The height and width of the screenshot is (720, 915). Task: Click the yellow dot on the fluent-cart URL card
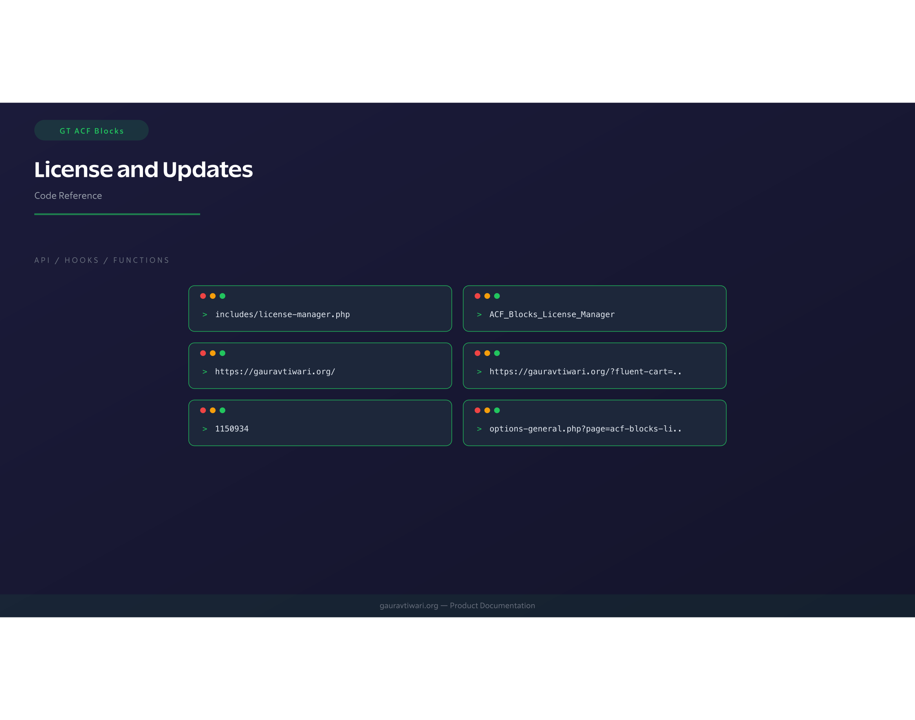click(488, 353)
